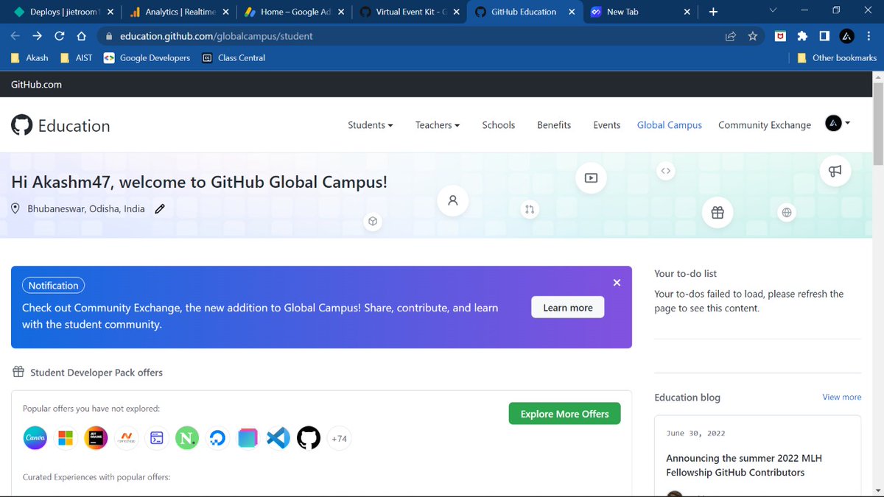The image size is (884, 497).
Task: Open the Students dropdown menu
Action: tap(371, 125)
